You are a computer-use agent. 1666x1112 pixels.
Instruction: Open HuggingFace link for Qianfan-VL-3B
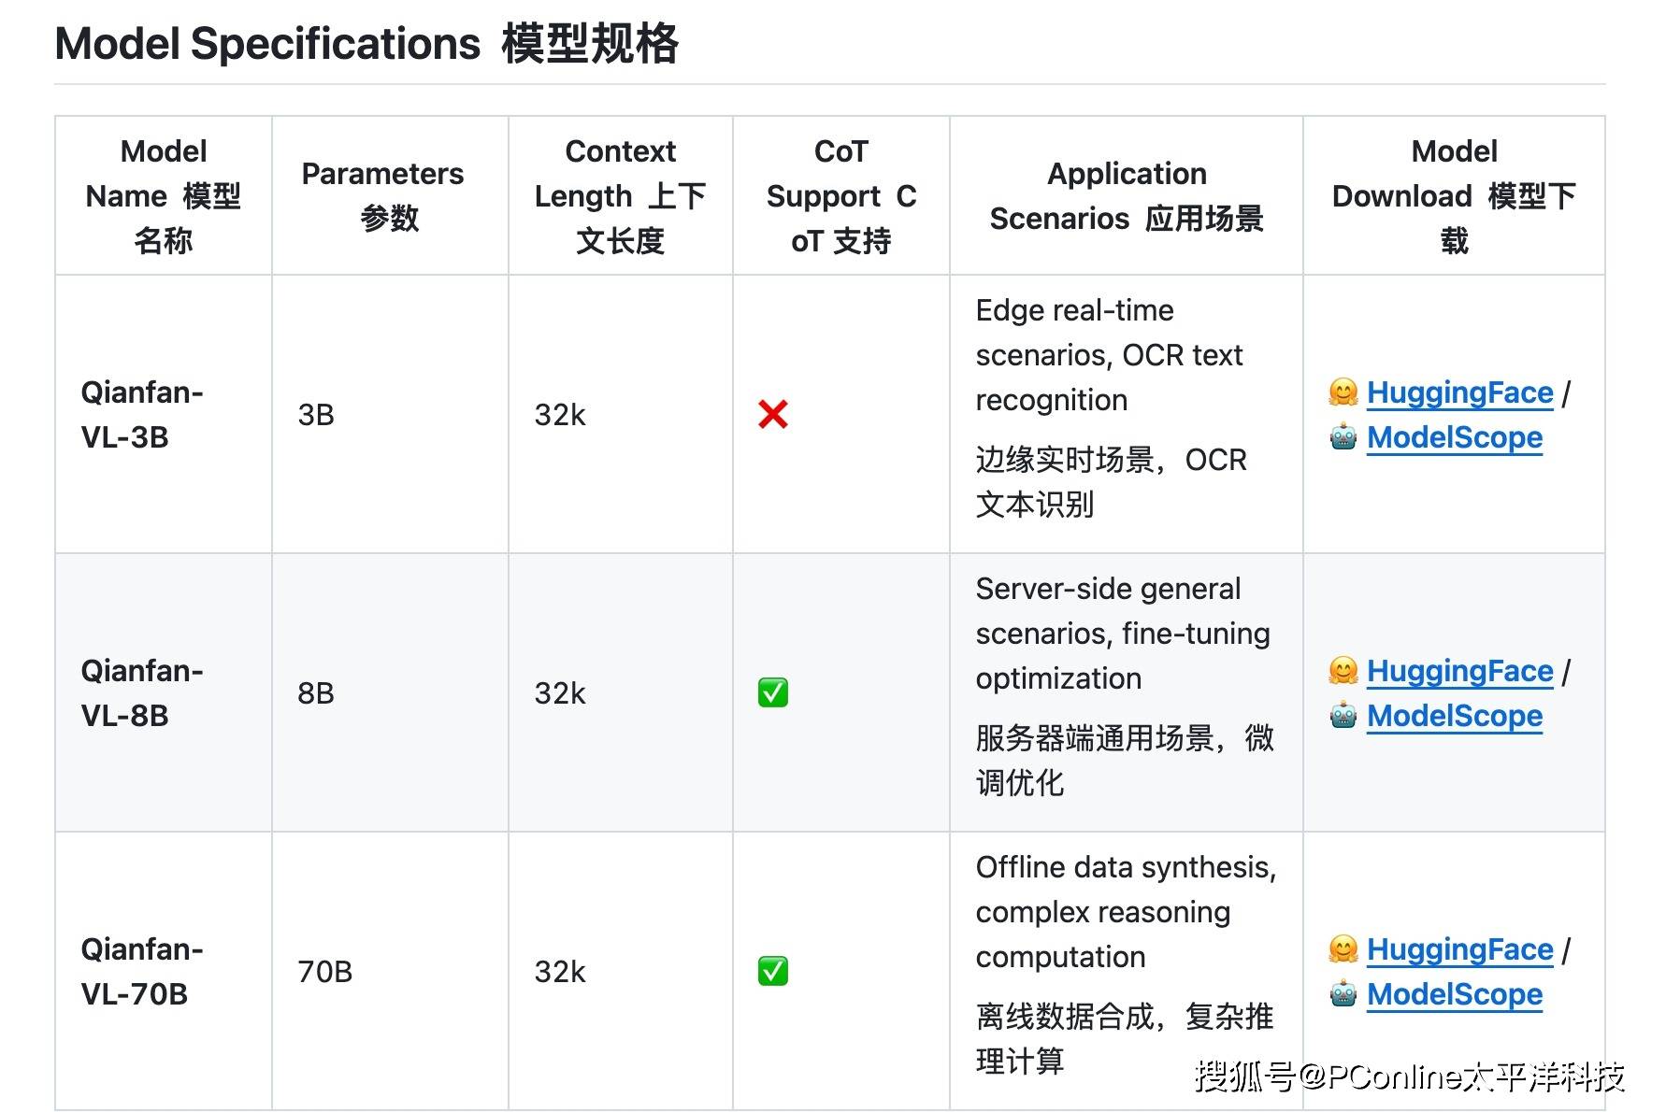(1458, 392)
